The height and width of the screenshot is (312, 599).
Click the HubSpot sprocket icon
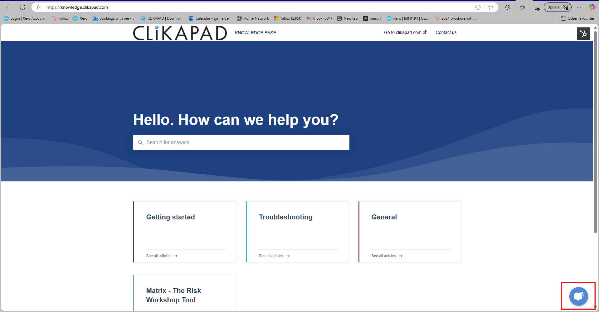[x=583, y=34]
